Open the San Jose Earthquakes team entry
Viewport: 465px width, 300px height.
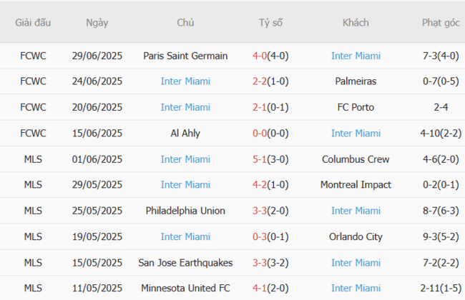pyautogui.click(x=185, y=263)
